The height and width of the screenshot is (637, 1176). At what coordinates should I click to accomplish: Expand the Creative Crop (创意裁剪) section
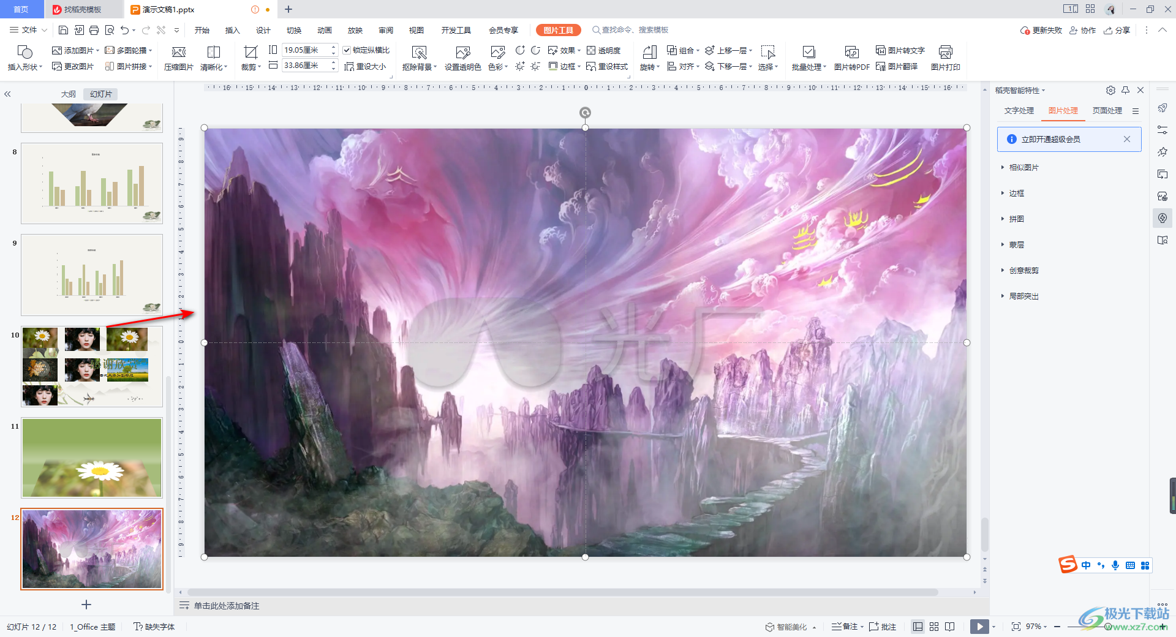coord(1020,270)
